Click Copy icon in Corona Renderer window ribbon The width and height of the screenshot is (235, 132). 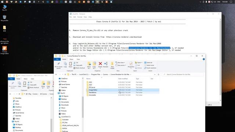(65, 65)
